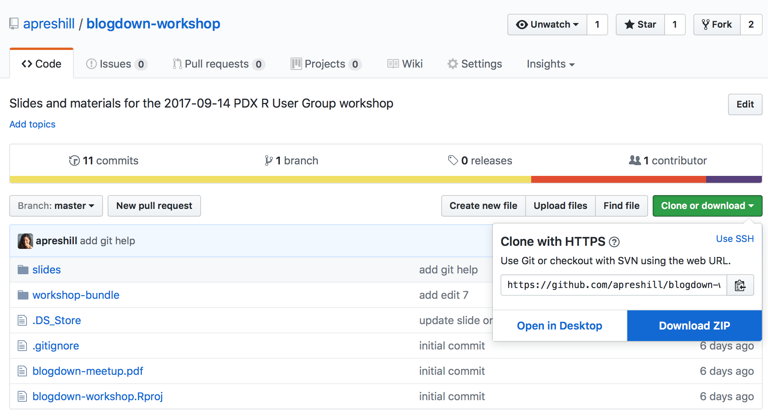Toggle Star for this repository
The image size is (768, 414).
pos(640,25)
